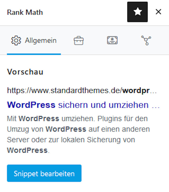This screenshot has height=192, width=169.
Task: Toggle the star pin button for Rank Math
Action: [x=137, y=12]
